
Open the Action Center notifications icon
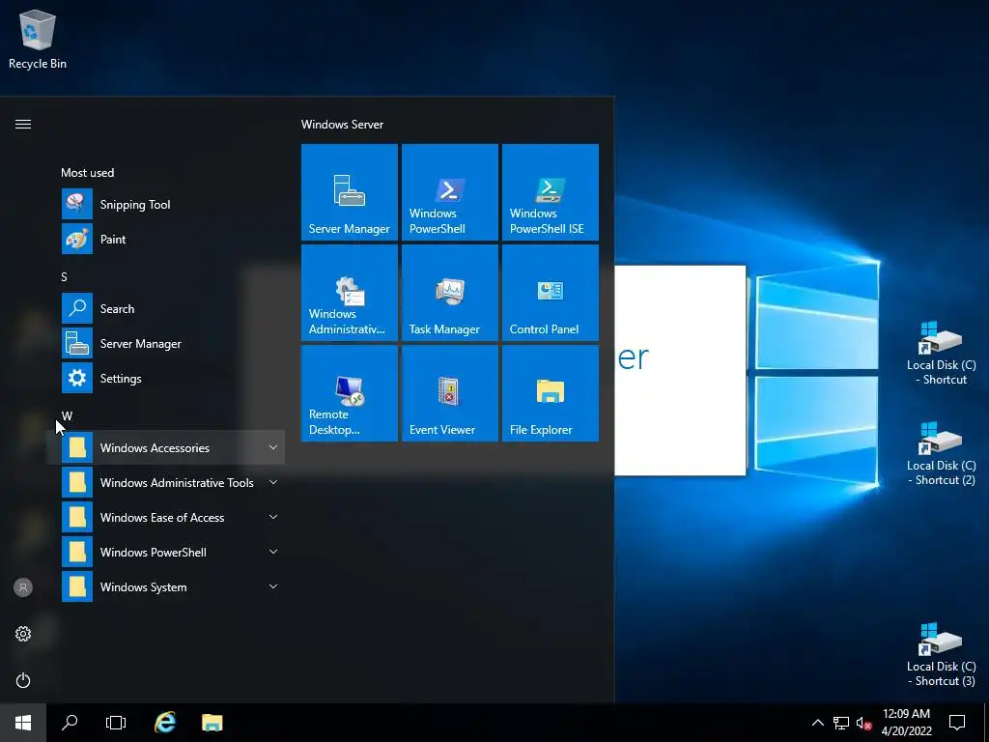coord(957,723)
